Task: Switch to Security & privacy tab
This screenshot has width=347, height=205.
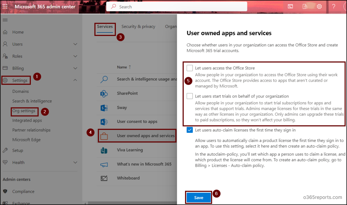Action: point(138,26)
